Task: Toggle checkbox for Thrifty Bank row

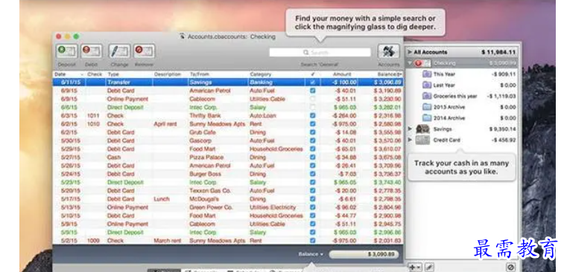Action: 313,115
